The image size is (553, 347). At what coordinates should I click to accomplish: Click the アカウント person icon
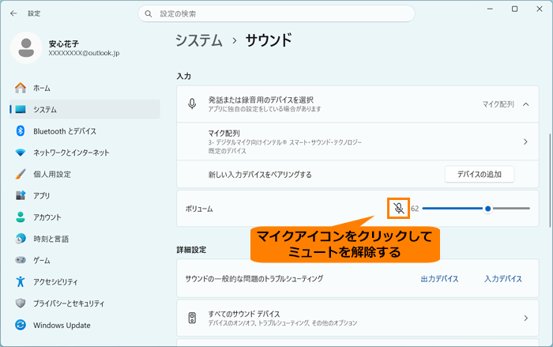pyautogui.click(x=21, y=217)
